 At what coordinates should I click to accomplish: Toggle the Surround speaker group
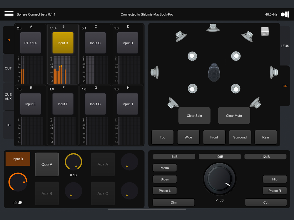click(240, 137)
